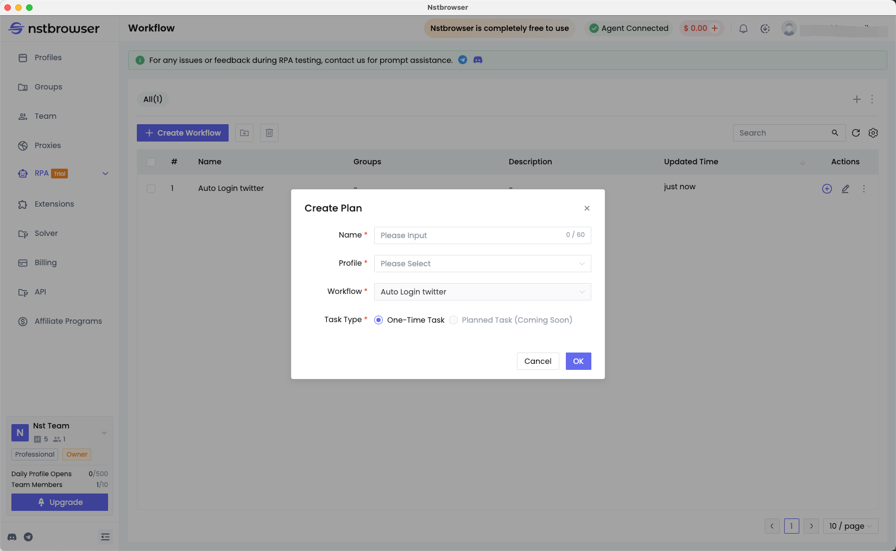Open the Profile select dropdown
Screen dimensions: 896x551
coord(482,264)
